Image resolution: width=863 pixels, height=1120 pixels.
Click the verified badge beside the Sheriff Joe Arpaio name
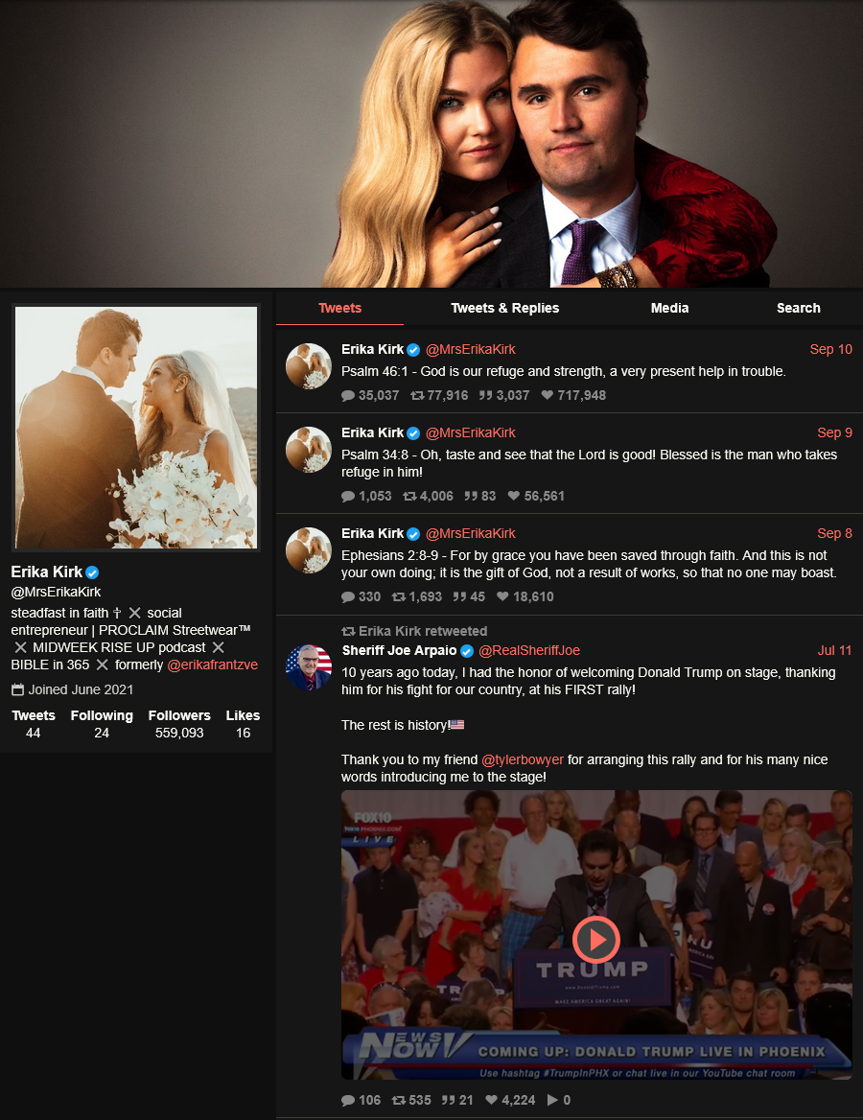pos(467,651)
